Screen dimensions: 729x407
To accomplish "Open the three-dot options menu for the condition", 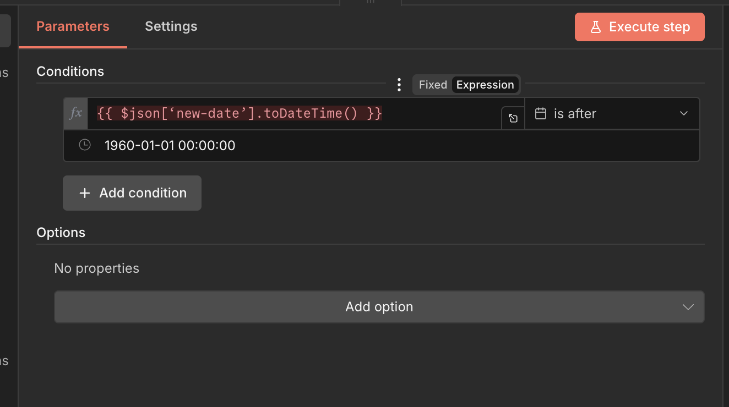I will tap(399, 85).
